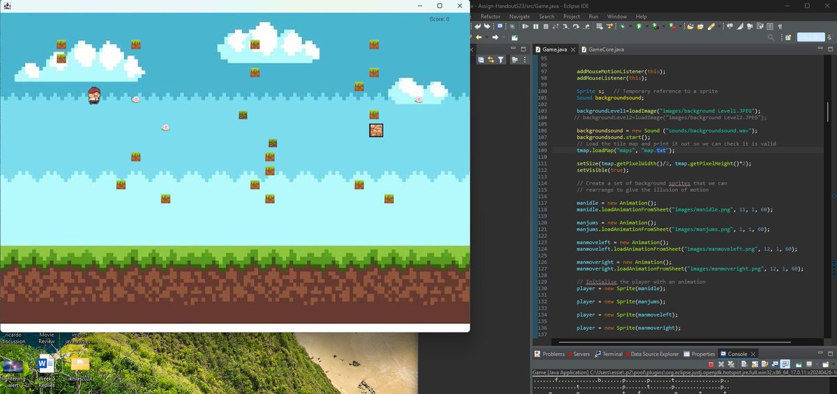
Task: Open the Debug launch dropdown arrow
Action: click(630, 26)
